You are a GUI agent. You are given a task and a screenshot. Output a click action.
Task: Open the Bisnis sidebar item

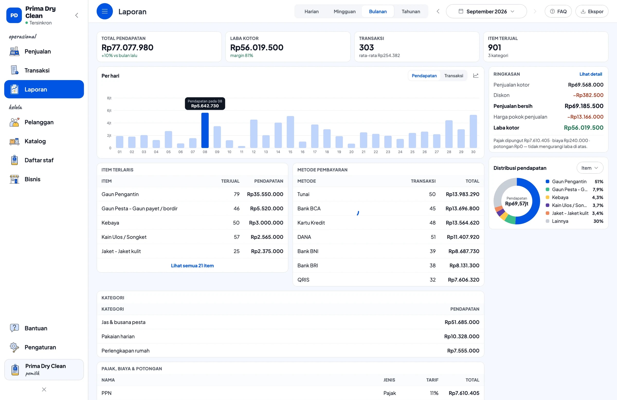pos(44,179)
